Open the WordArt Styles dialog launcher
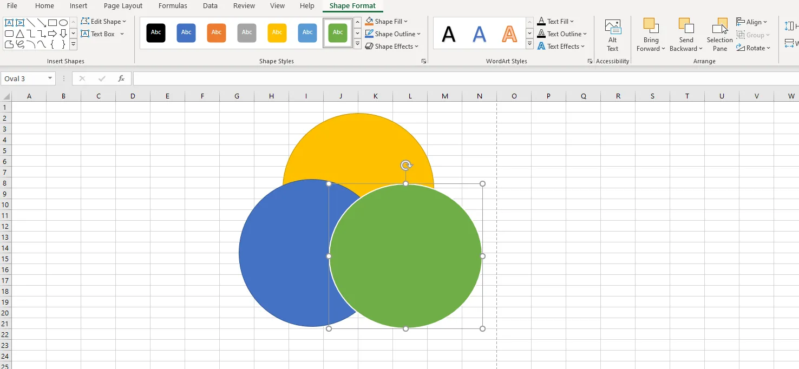This screenshot has width=799, height=369. tap(590, 62)
